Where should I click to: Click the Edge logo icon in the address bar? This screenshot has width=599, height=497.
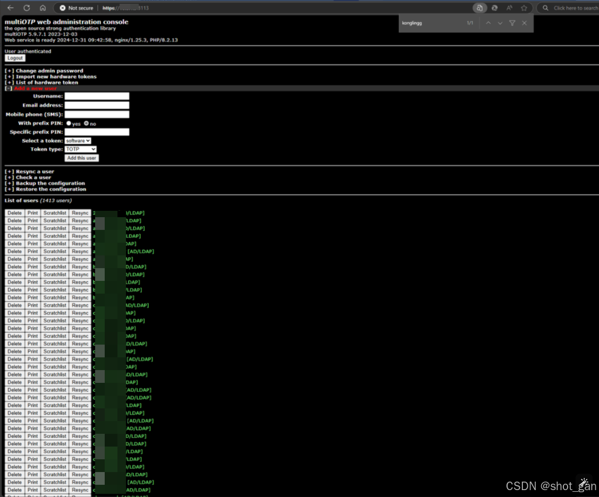point(494,7)
